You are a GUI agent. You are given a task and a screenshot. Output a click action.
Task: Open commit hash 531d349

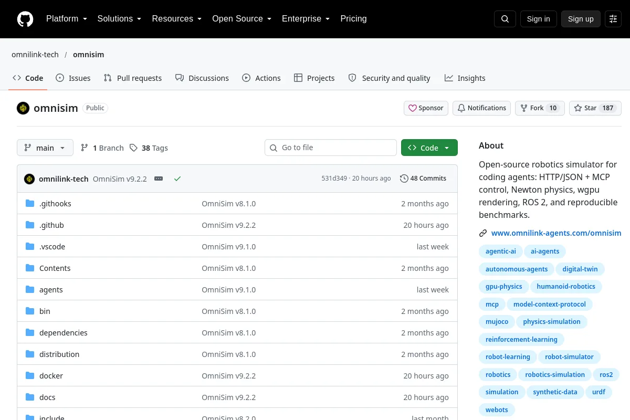point(334,178)
